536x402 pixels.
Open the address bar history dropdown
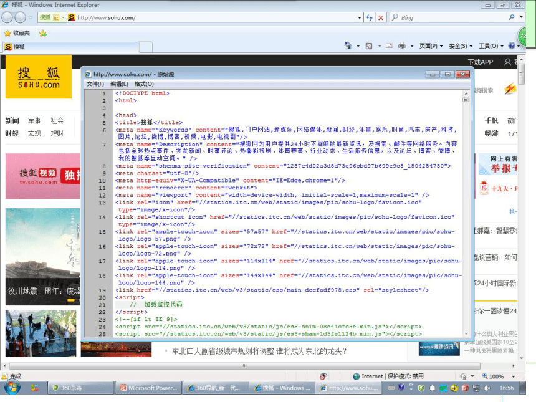[x=359, y=17]
